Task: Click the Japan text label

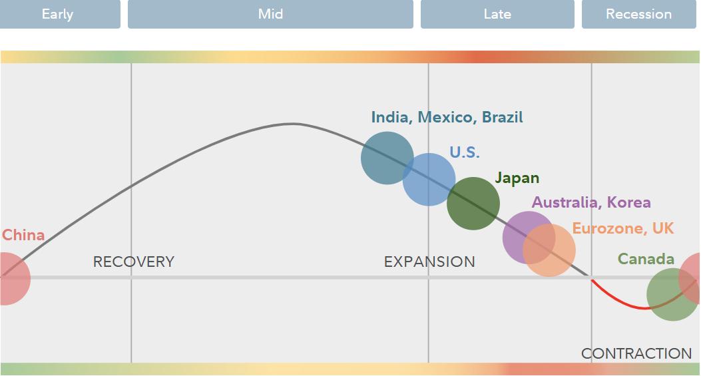Action: [517, 178]
